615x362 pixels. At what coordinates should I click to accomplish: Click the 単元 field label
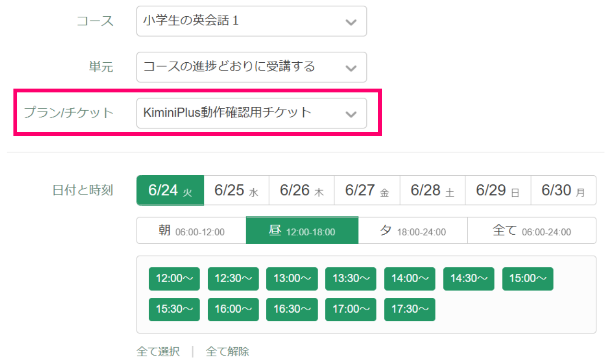(101, 67)
